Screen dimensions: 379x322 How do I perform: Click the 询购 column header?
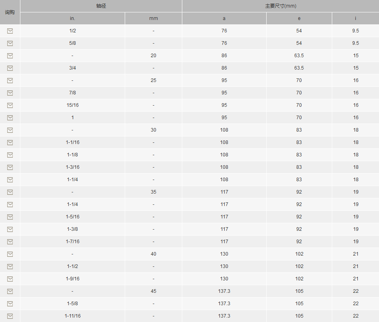click(10, 12)
